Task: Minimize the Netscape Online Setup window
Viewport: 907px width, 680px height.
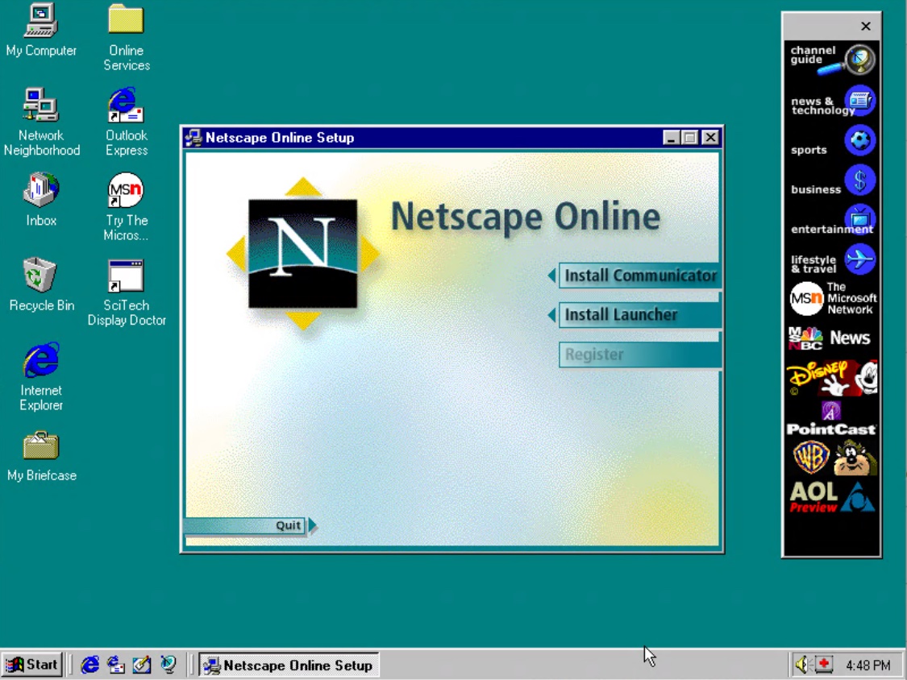Action: (671, 138)
